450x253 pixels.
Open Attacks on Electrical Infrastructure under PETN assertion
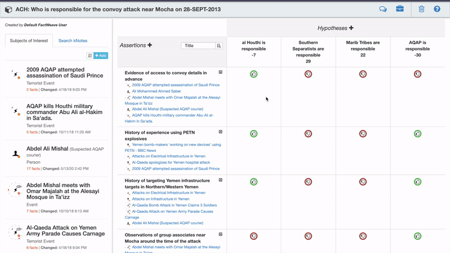[x=168, y=156]
